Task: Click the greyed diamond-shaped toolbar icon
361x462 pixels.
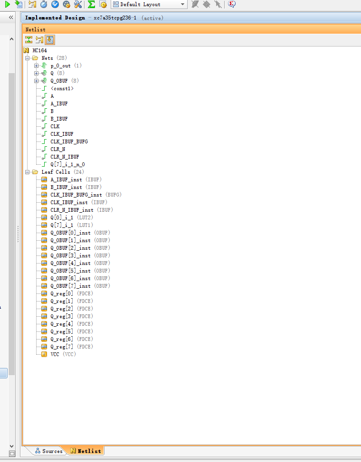Action: click(x=207, y=4)
